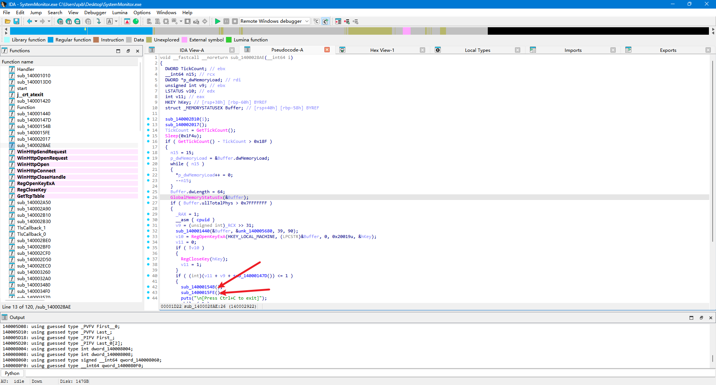Viewport: 716px width, 385px height.
Task: Click the green circle toolbar icon
Action: tap(136, 21)
